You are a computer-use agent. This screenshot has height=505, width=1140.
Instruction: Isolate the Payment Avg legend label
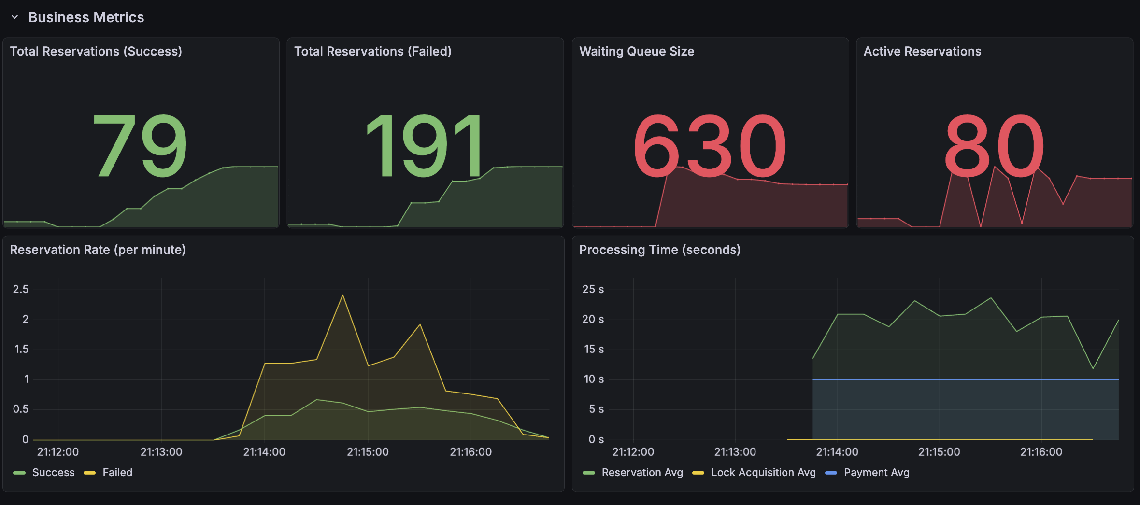click(876, 472)
